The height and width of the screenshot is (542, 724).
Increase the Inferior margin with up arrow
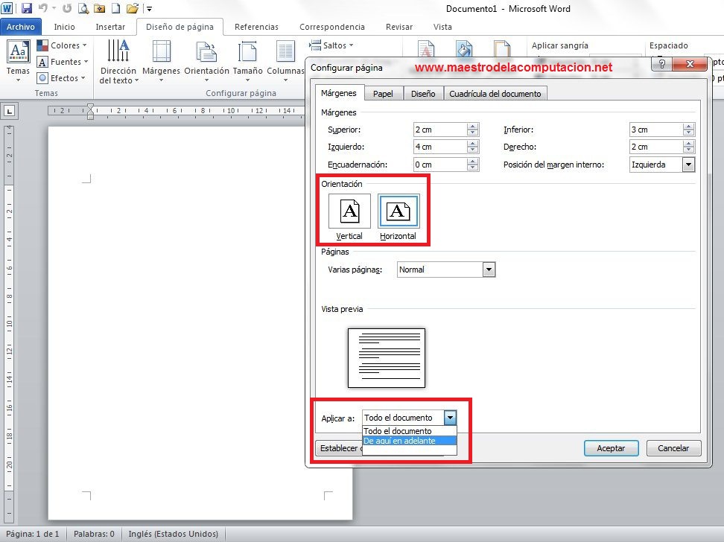click(688, 126)
